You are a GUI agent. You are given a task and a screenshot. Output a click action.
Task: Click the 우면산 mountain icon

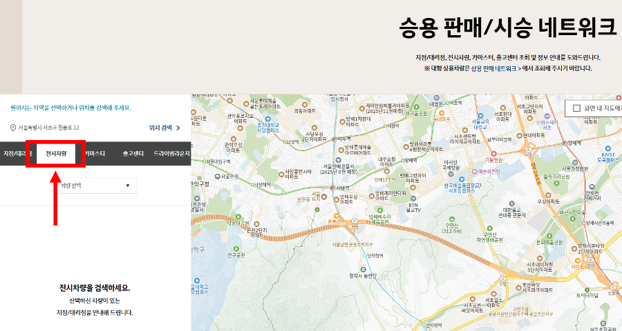click(x=452, y=219)
